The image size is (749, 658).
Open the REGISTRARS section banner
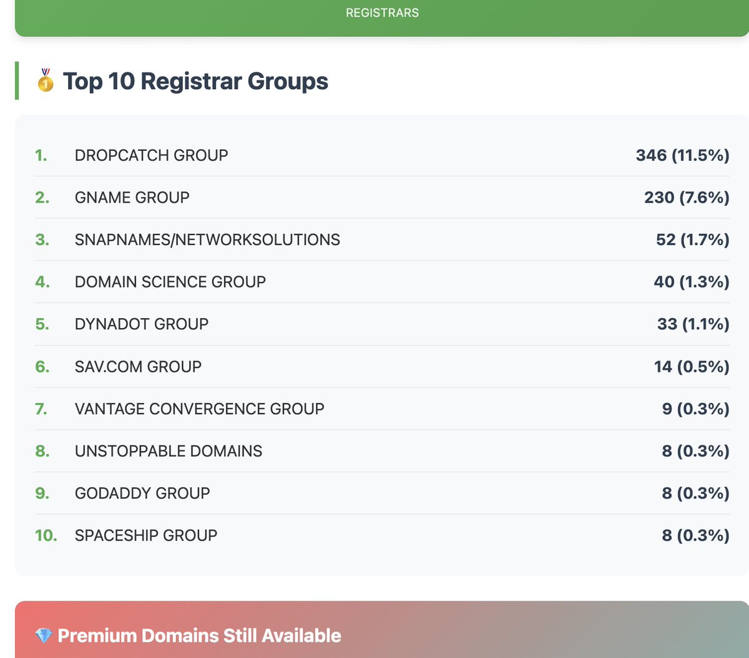pos(381,12)
